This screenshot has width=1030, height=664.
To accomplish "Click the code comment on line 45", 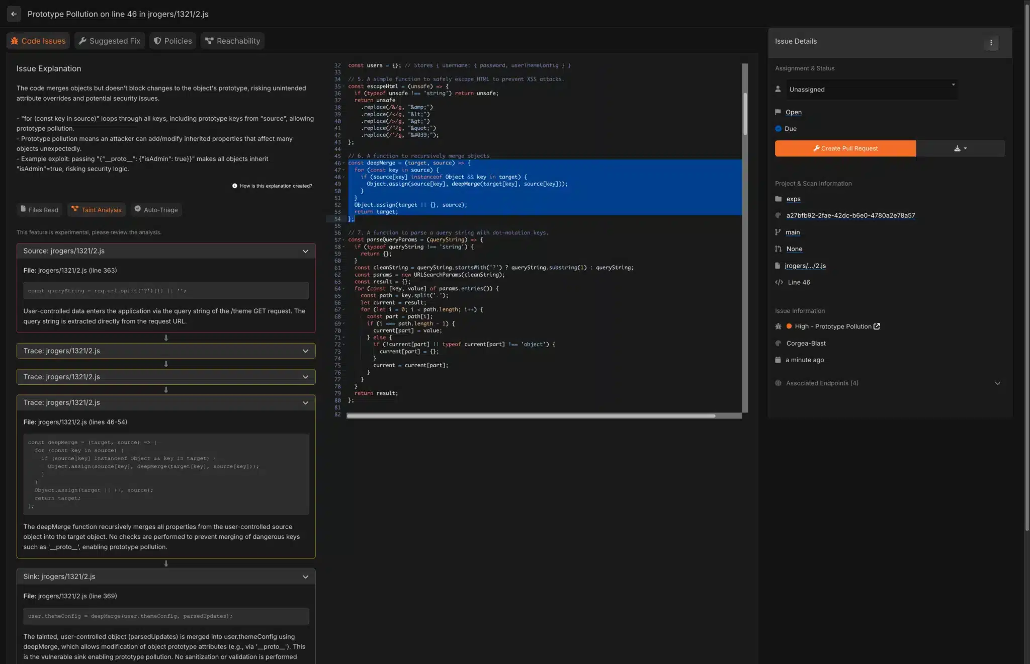I will (418, 156).
